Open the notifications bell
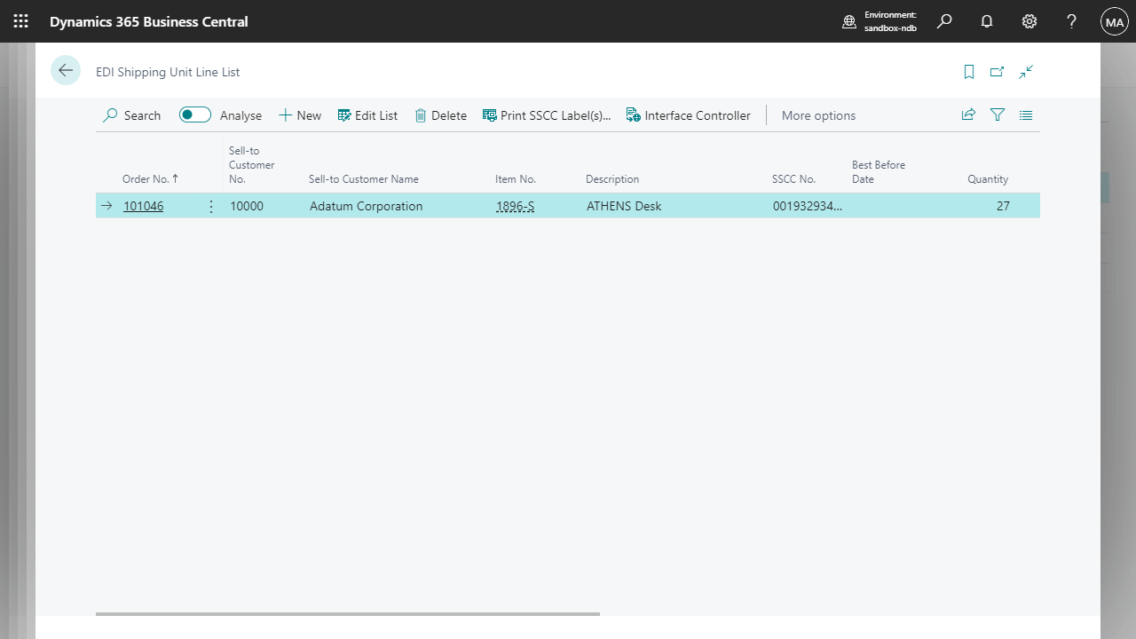 987,21
